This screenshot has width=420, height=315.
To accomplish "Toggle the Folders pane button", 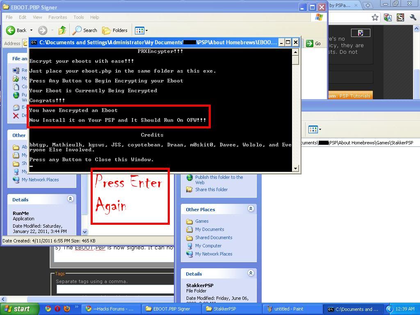I will 115,30.
